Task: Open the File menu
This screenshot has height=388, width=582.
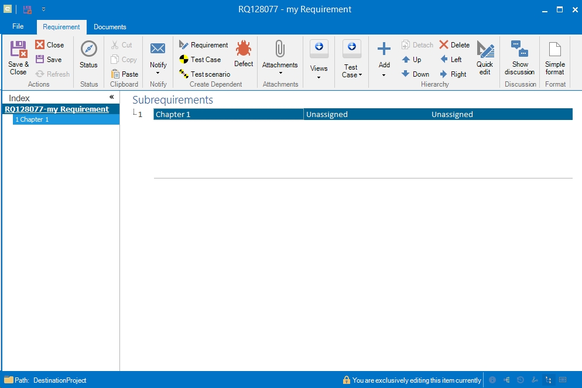Action: click(x=18, y=26)
